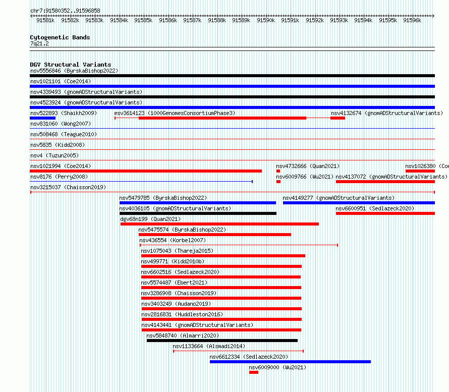Click the red bar of nsv6600951
The width and height of the screenshot is (449, 392).
pos(385,213)
